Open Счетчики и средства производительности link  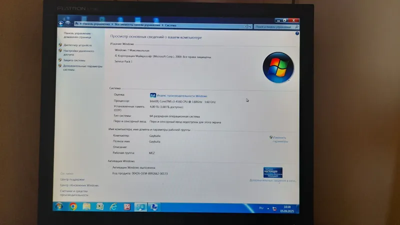[x=74, y=193]
